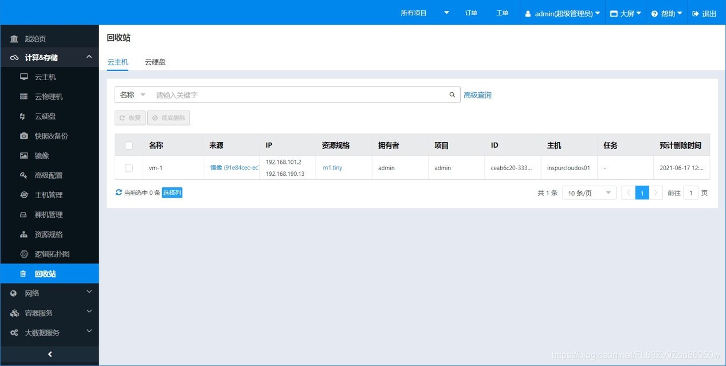Image resolution: width=726 pixels, height=366 pixels.
Task: Click the 云主机 monitor icon in sidebar
Action: pyautogui.click(x=24, y=77)
